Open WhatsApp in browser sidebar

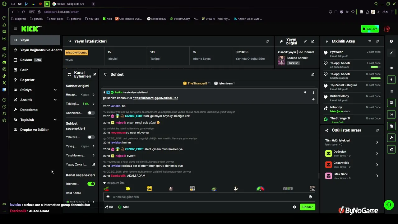click(4, 55)
